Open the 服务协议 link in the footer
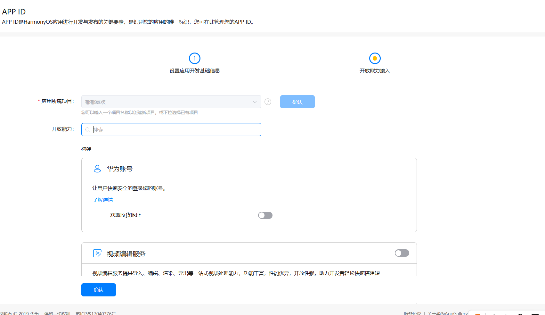Screen dimensions: 545x315 pyautogui.click(x=412, y=313)
